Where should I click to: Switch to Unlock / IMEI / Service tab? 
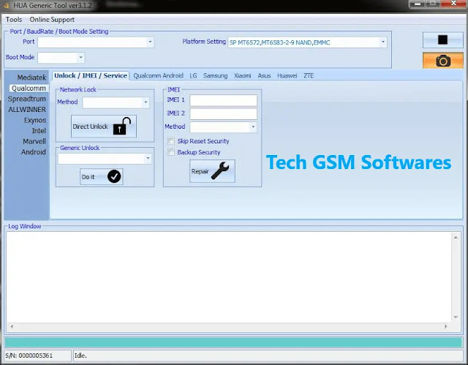[91, 75]
